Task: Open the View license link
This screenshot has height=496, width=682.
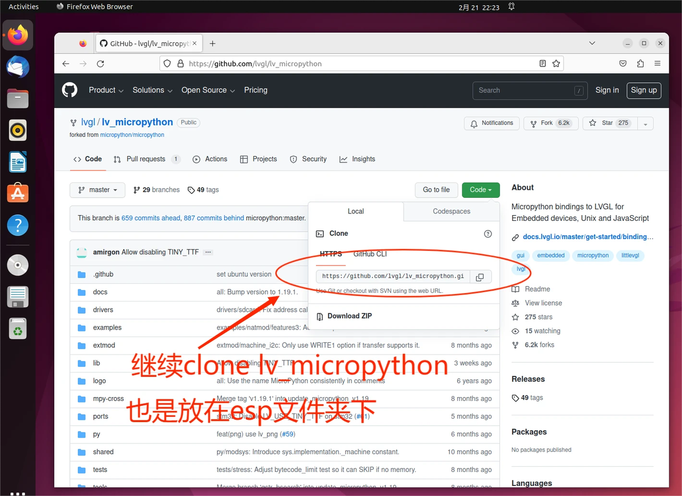Action: 543,303
